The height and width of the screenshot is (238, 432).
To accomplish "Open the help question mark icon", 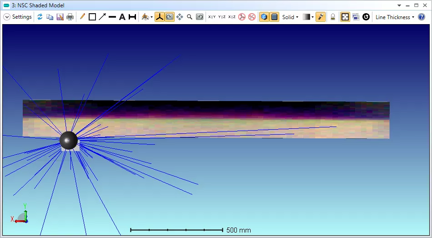I will [x=422, y=17].
